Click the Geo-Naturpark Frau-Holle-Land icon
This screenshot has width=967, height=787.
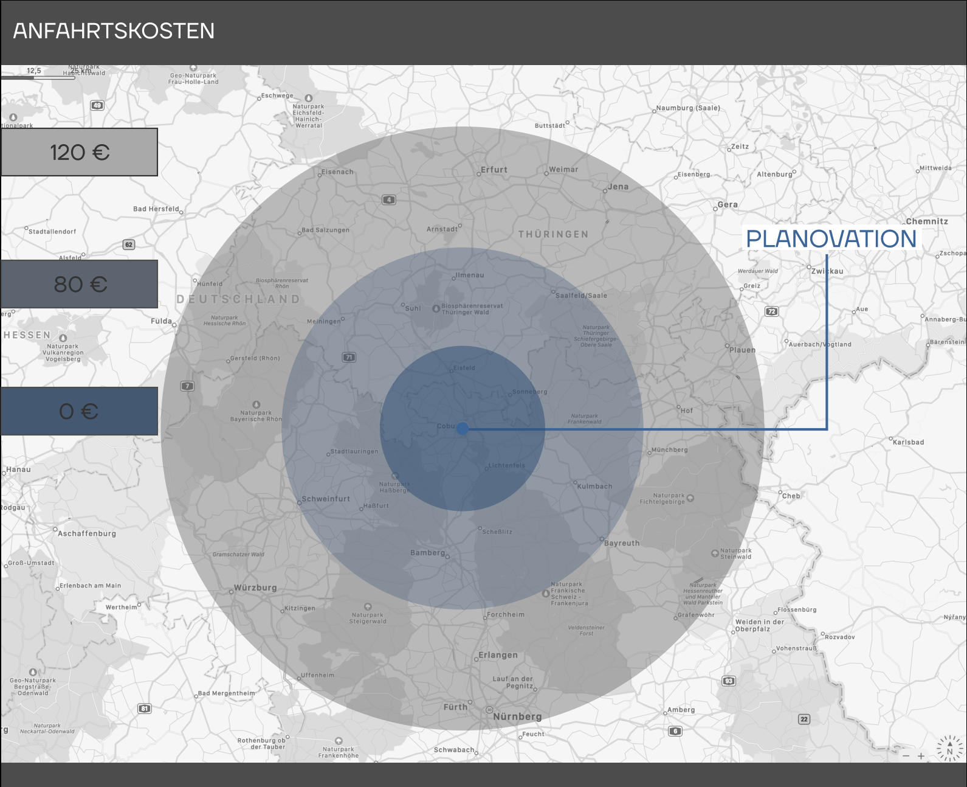[x=193, y=68]
